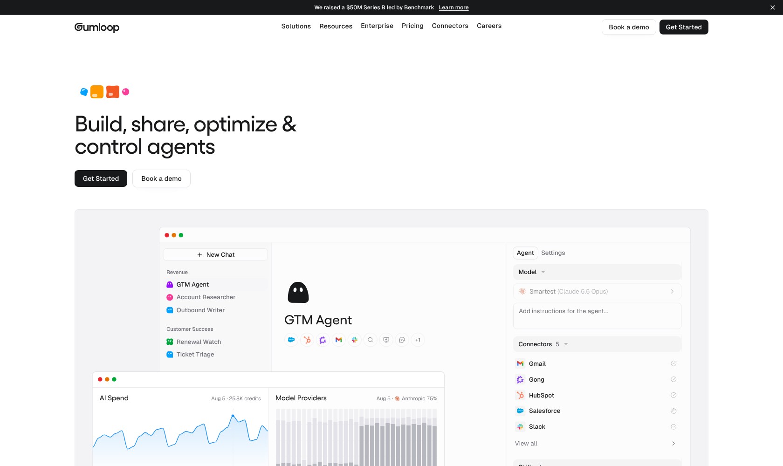The width and height of the screenshot is (783, 466).
Task: Click the purple Gong icon under GTM Agent title
Action: (323, 340)
